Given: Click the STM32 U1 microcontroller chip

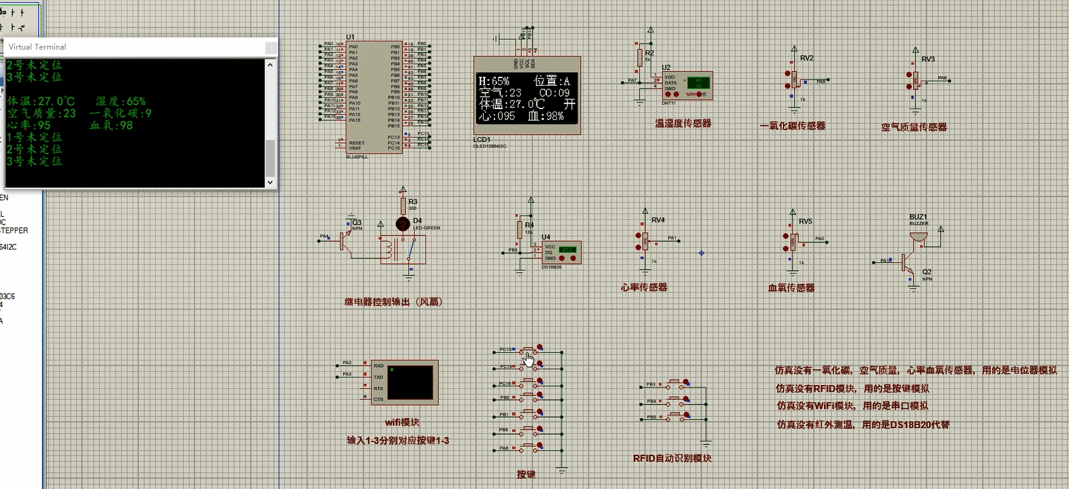Looking at the screenshot, I should [x=374, y=97].
